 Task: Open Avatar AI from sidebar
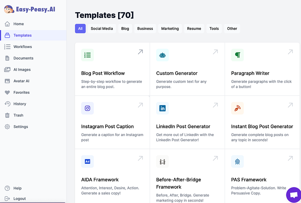[x=21, y=81]
